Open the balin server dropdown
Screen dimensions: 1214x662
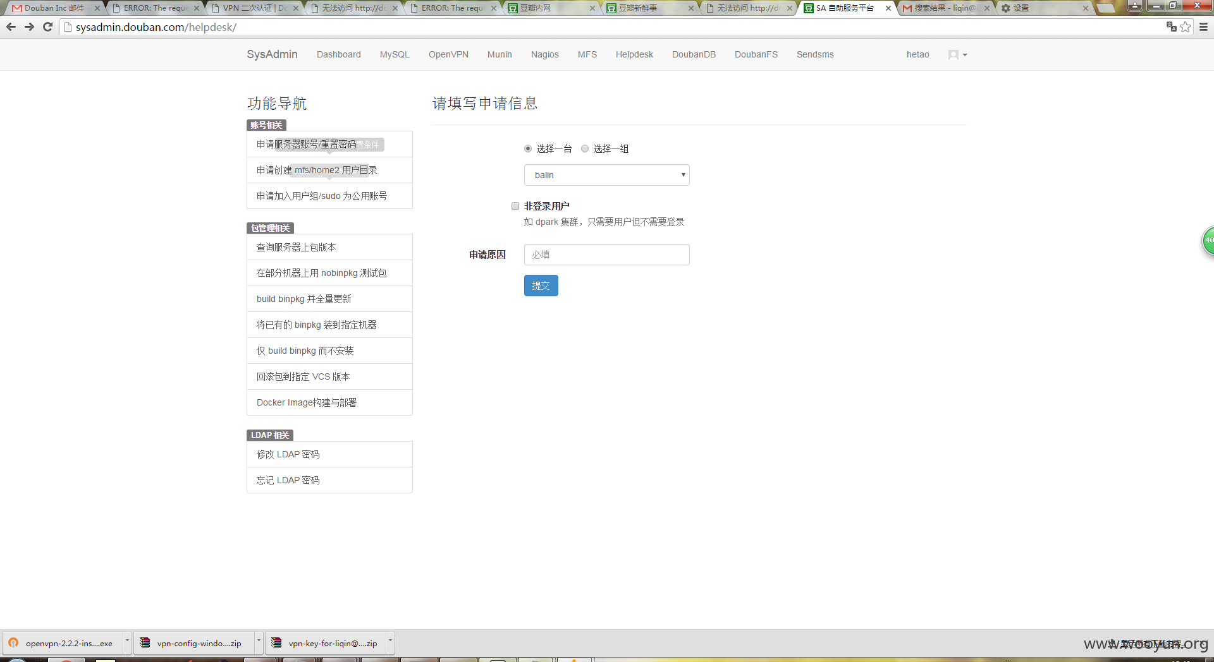(x=607, y=175)
